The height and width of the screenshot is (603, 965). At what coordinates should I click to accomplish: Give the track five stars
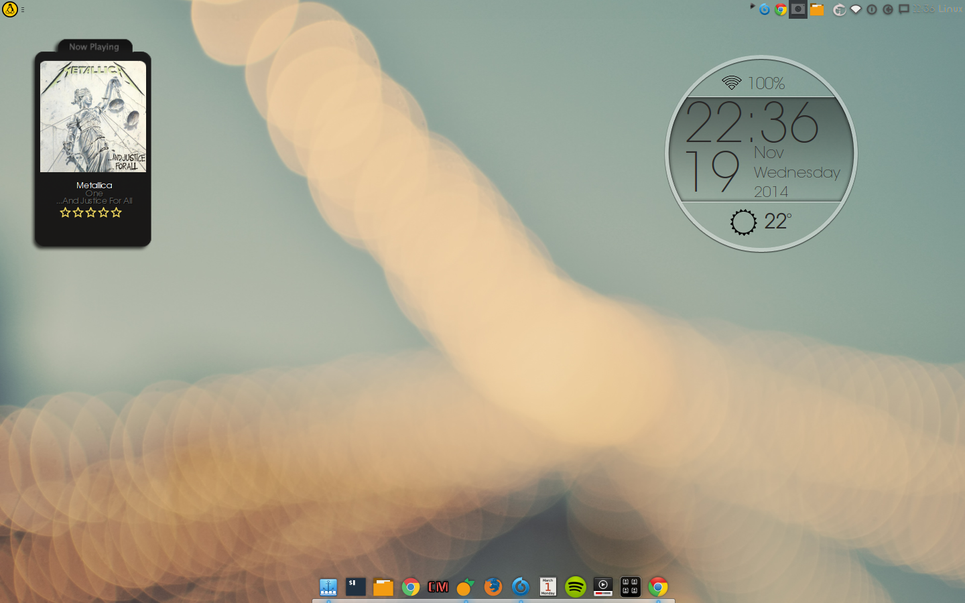116,212
